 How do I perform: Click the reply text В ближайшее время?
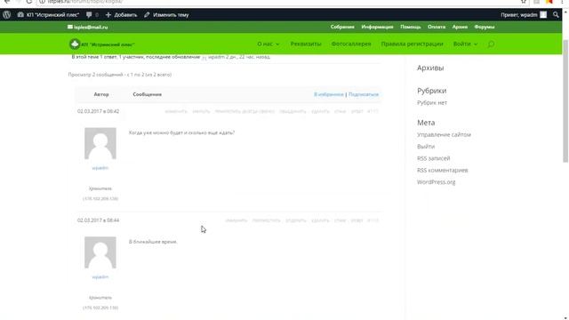153,242
